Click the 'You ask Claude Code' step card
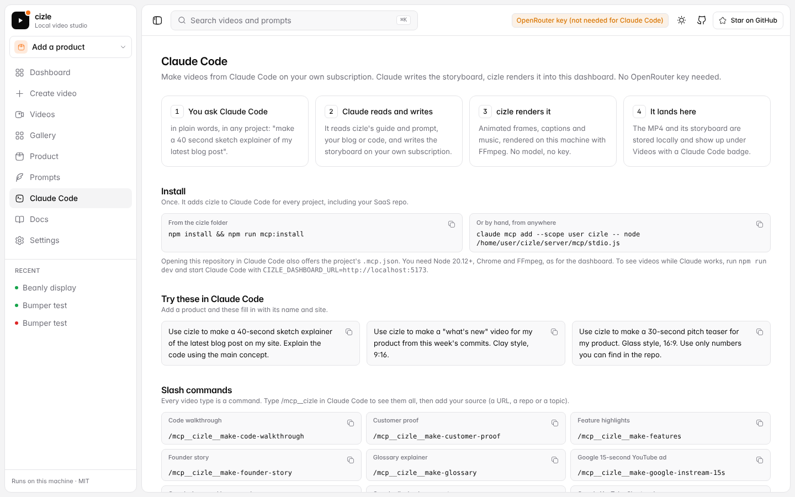The image size is (795, 497). (235, 131)
